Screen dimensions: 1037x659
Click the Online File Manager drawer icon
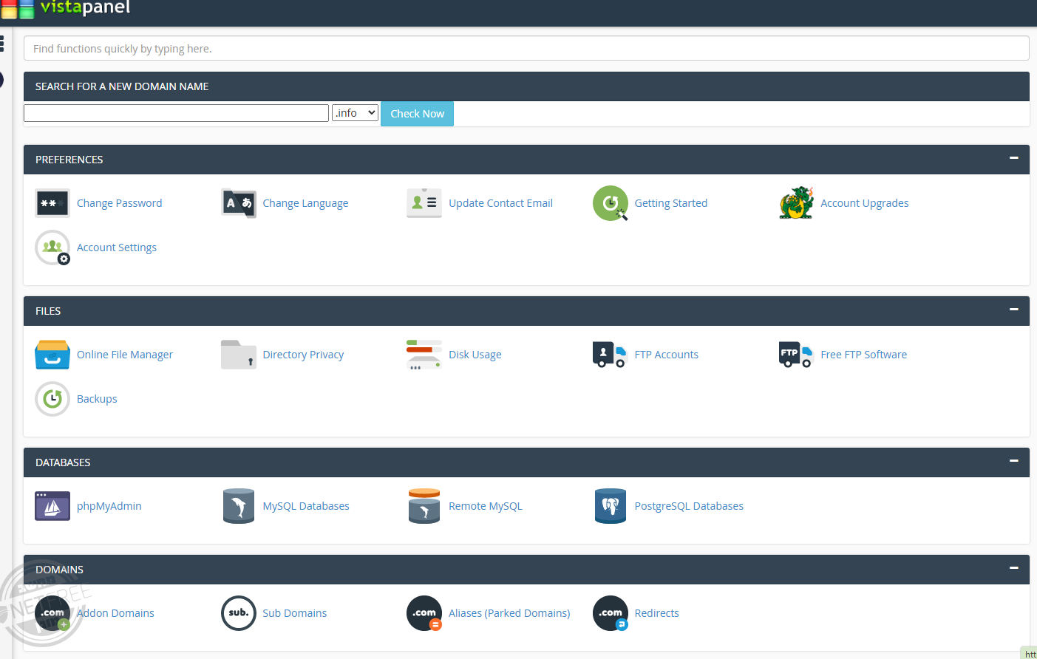point(52,355)
